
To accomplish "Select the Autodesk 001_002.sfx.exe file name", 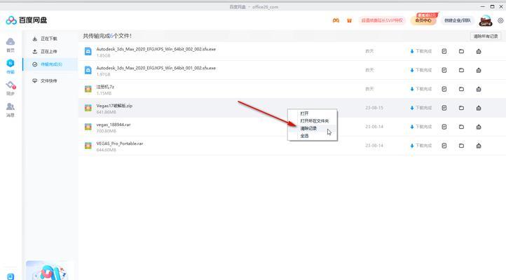I will (x=156, y=68).
